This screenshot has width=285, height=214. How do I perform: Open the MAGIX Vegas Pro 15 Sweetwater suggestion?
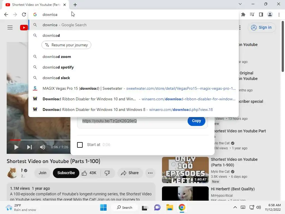(134, 88)
